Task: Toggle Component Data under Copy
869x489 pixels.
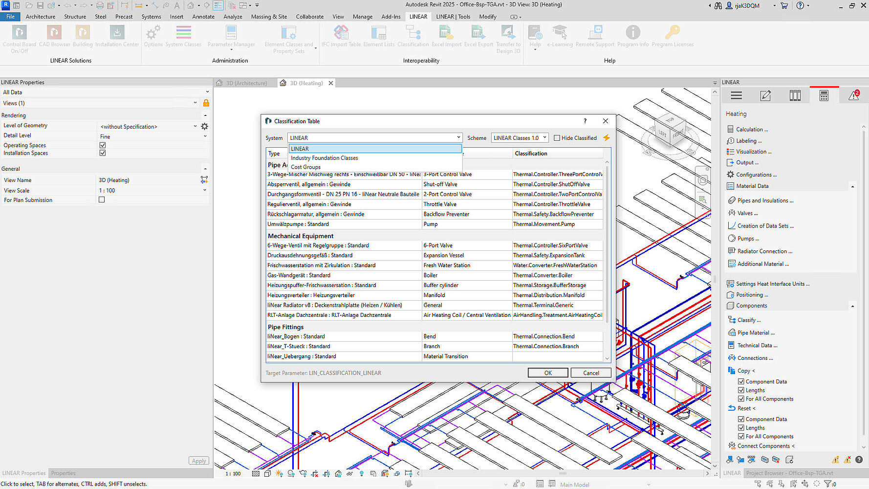Action: click(x=741, y=381)
